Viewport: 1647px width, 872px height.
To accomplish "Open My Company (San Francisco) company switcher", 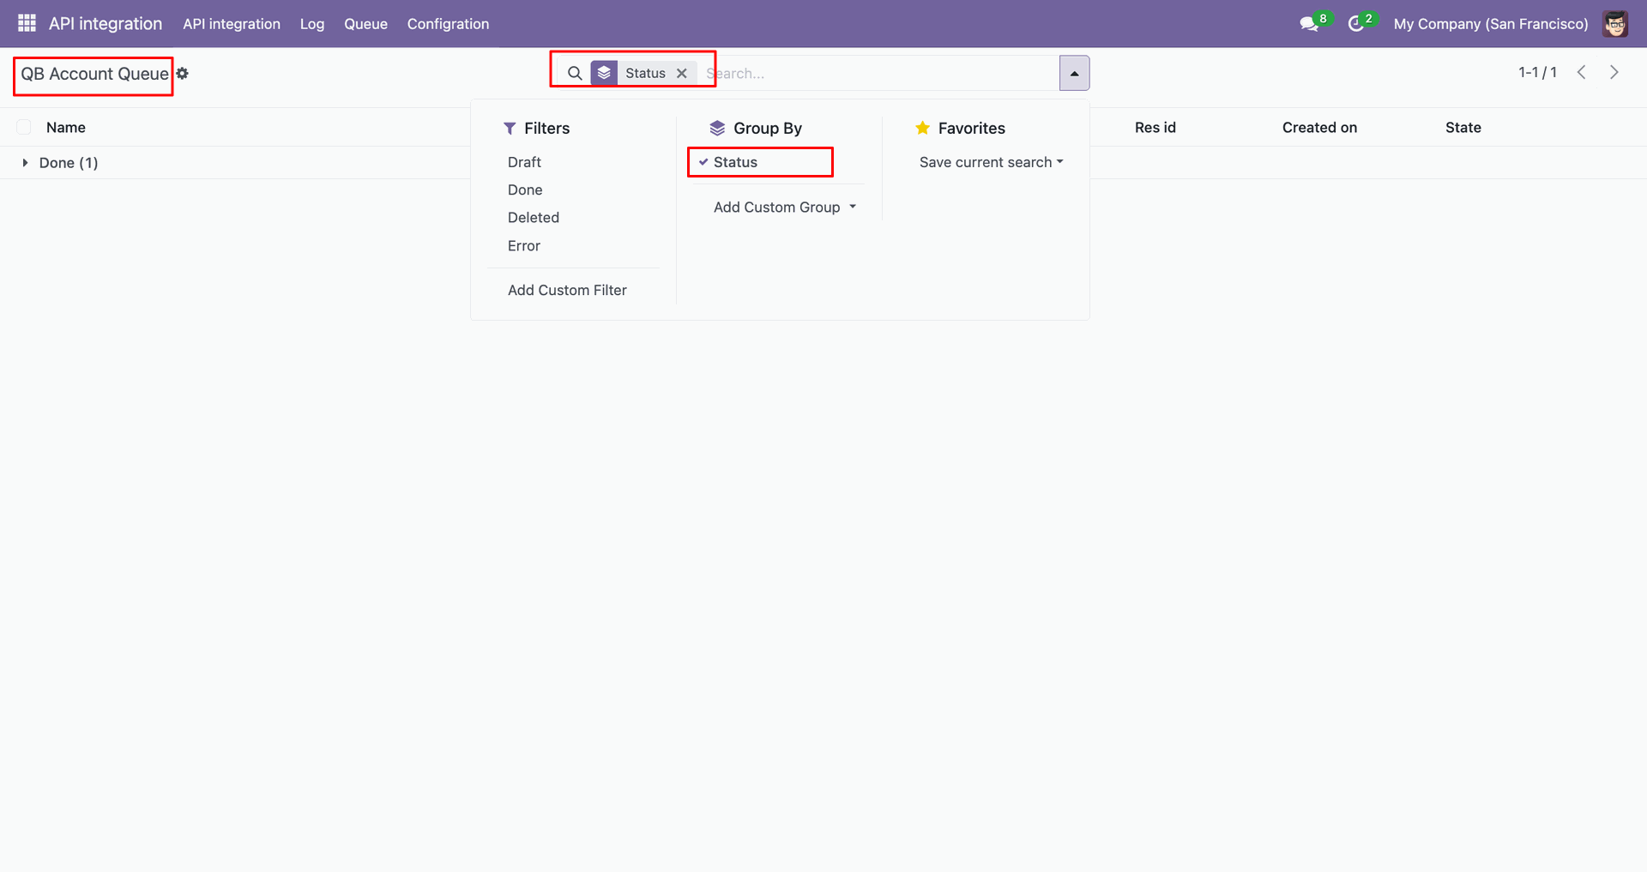I will 1491,24.
